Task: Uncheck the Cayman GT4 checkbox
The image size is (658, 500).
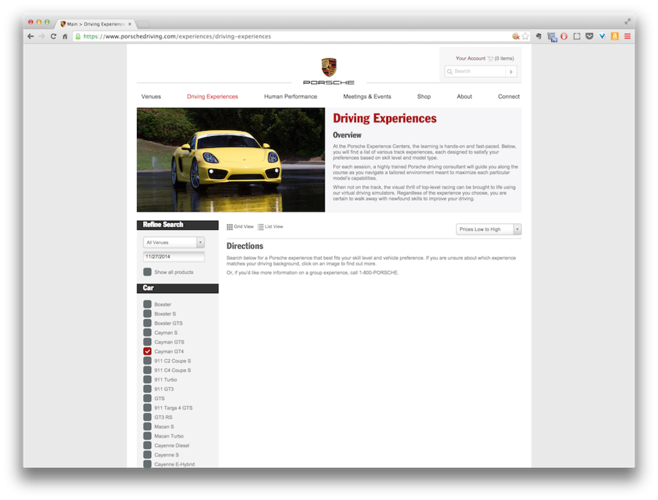Action: (148, 352)
